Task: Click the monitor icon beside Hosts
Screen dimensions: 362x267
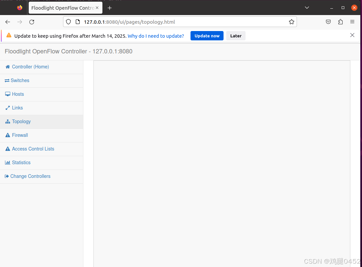Action: pos(8,94)
